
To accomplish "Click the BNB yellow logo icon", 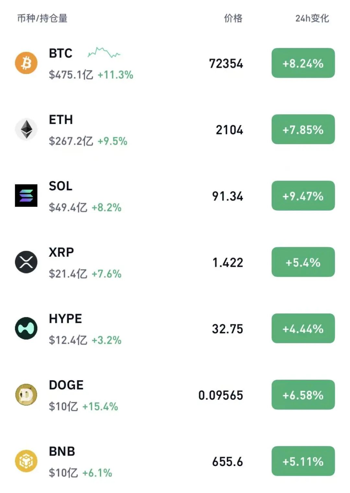I will pos(26,461).
